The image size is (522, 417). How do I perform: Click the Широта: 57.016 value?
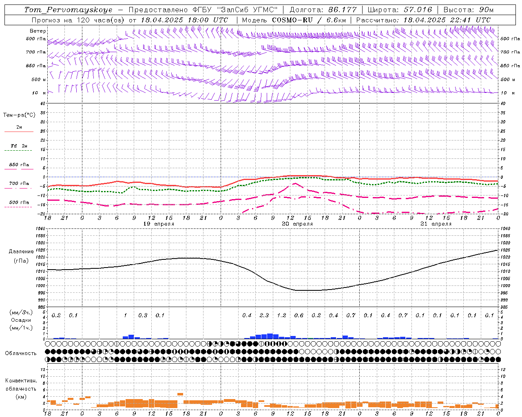(400, 10)
